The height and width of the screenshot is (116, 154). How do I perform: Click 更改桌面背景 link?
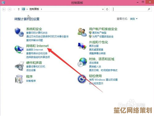(96, 50)
